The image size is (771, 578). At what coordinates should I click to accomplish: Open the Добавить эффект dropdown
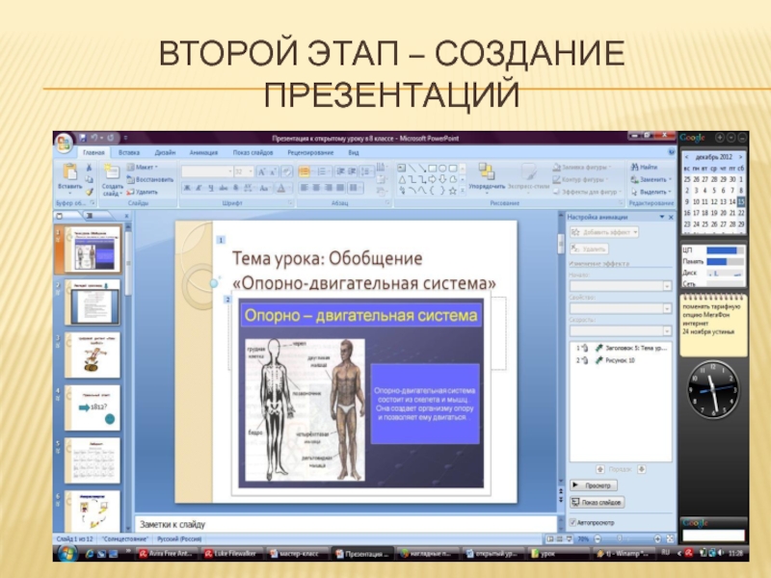coord(605,232)
